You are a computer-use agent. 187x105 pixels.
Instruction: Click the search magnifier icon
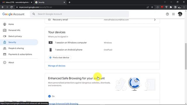(34, 14)
